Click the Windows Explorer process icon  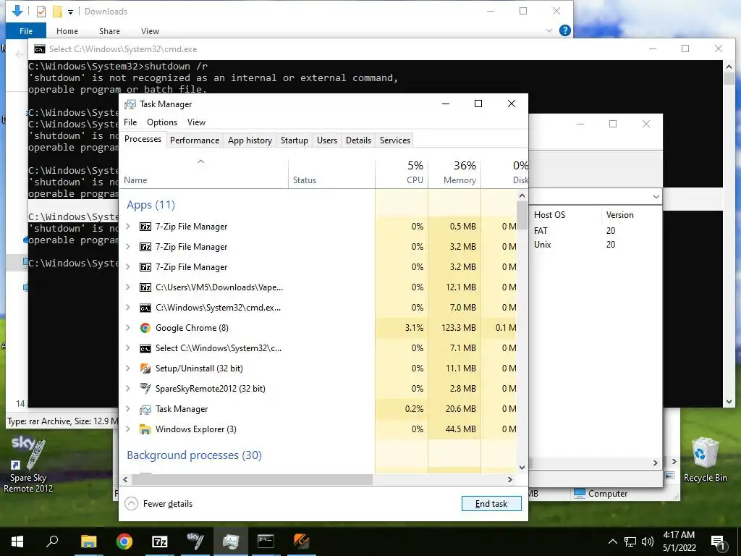(145, 429)
